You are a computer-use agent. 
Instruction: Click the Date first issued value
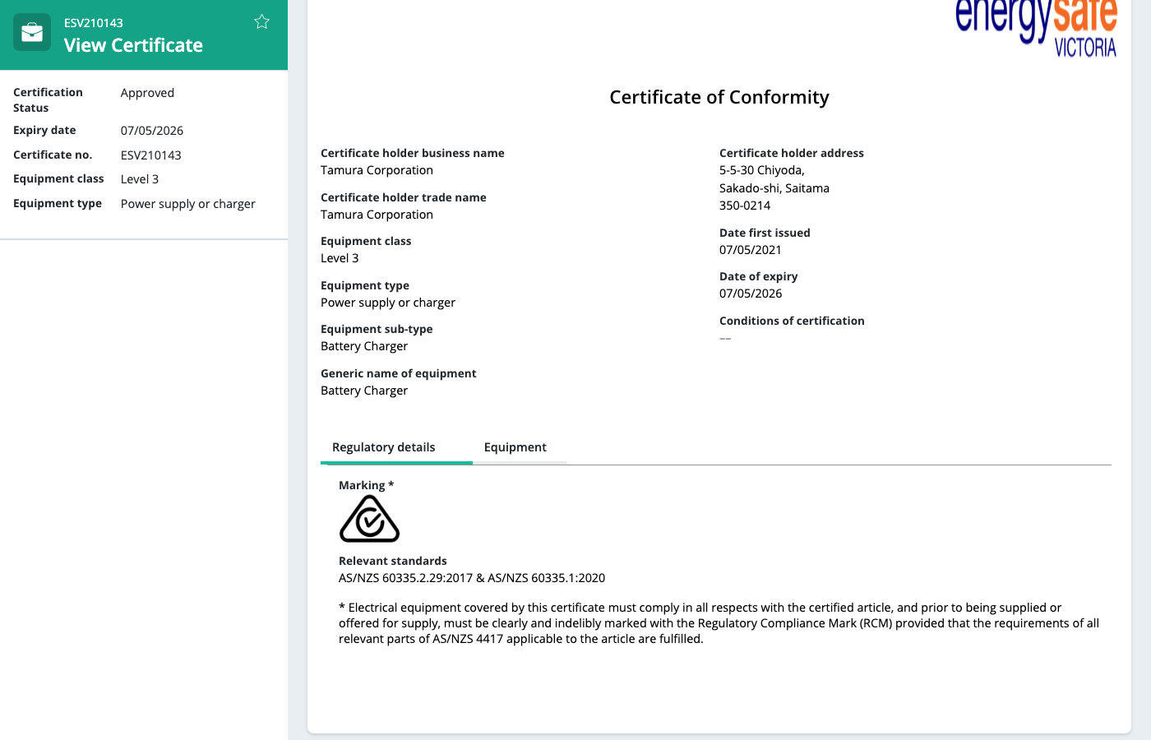750,249
